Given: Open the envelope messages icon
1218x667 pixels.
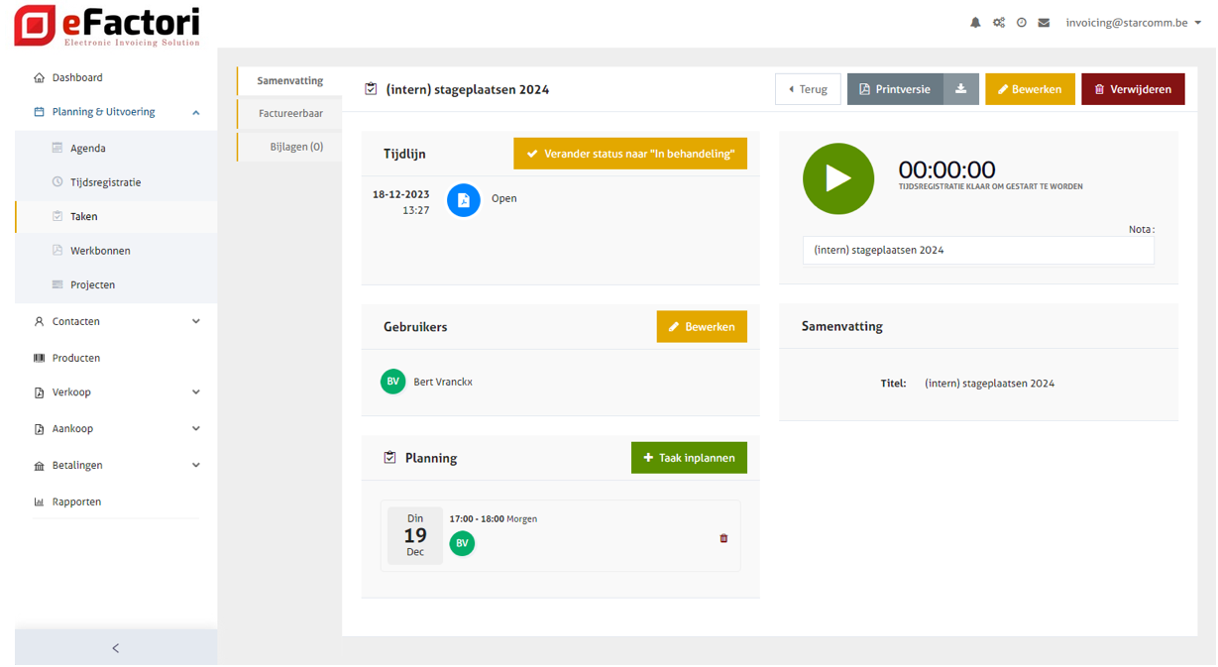Looking at the screenshot, I should (1044, 23).
